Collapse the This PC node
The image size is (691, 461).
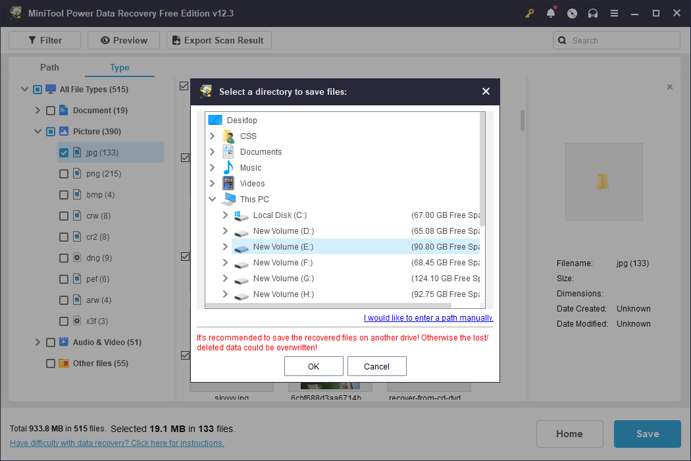[x=212, y=200]
